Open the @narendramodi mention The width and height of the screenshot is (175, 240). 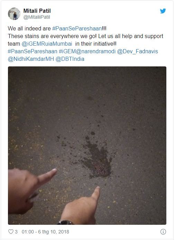coord(95,51)
